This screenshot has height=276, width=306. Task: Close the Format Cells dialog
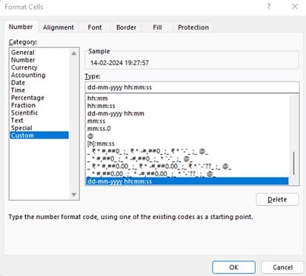[295, 7]
